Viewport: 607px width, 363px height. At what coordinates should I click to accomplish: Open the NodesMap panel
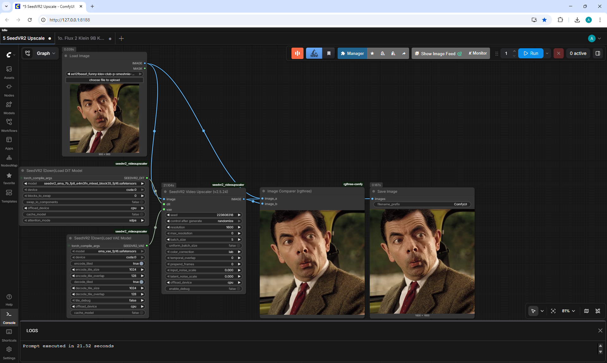click(x=9, y=161)
